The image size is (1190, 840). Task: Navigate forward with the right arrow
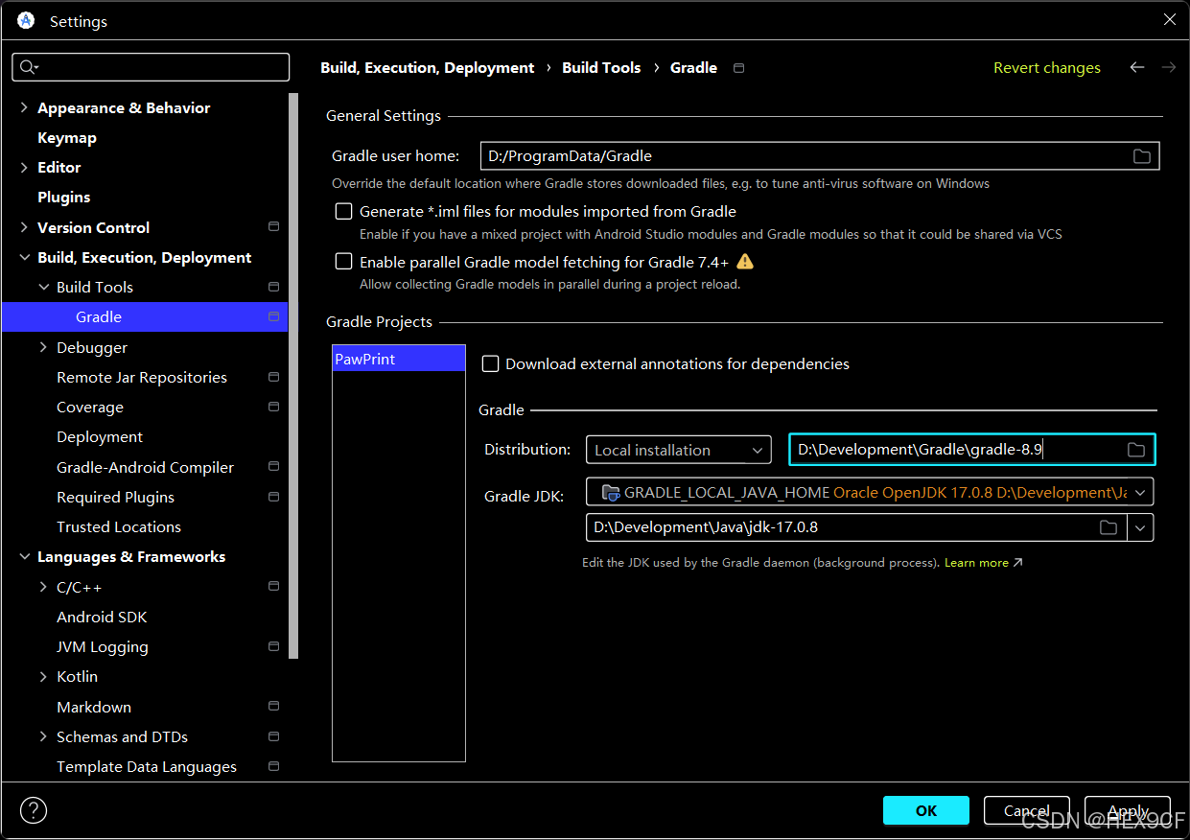pyautogui.click(x=1168, y=67)
